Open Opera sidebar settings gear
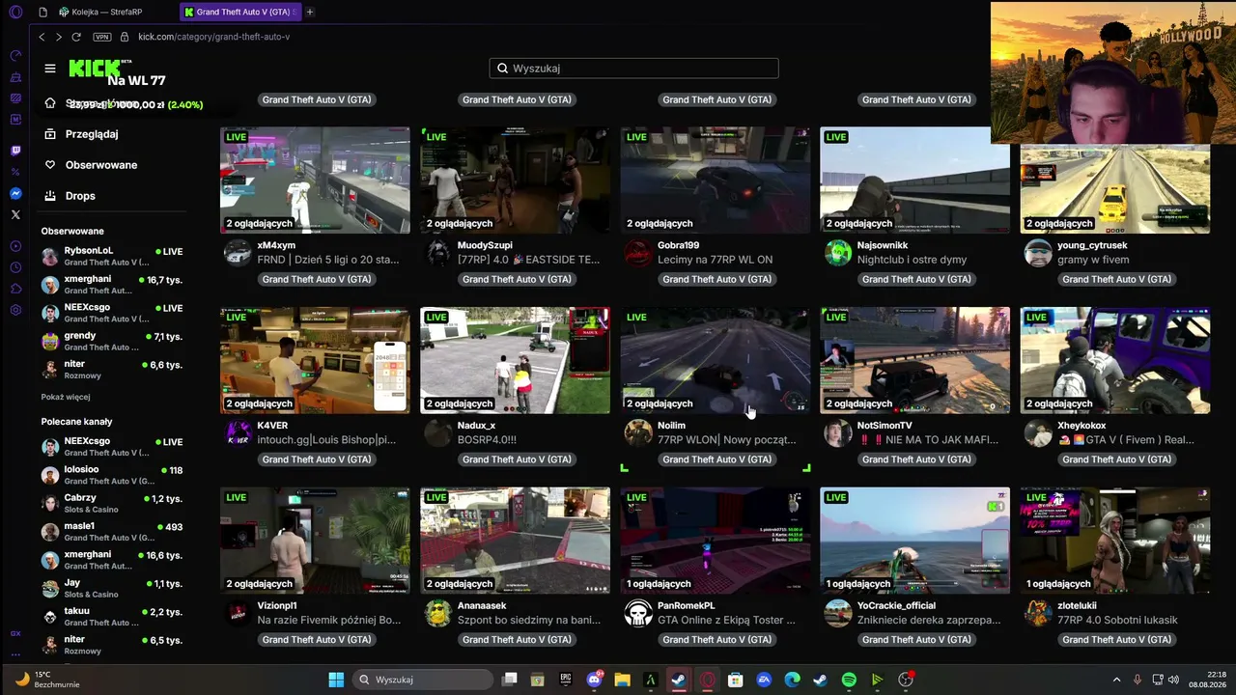The image size is (1236, 695). coord(15,310)
